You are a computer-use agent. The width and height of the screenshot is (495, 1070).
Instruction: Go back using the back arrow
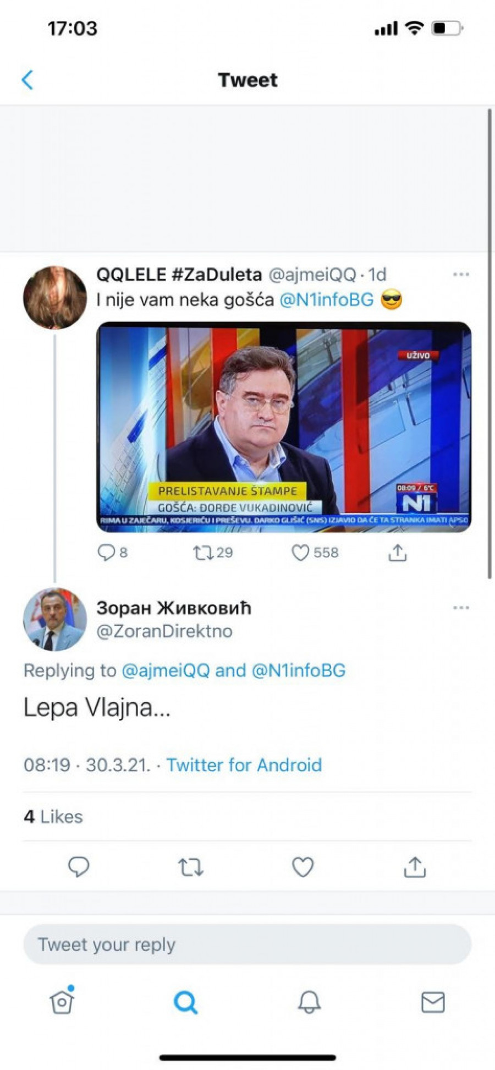[x=28, y=80]
